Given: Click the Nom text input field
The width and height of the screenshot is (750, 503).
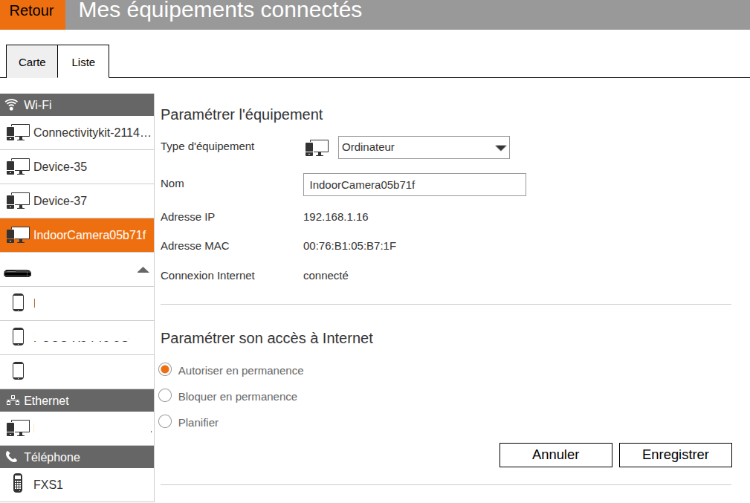Looking at the screenshot, I should pyautogui.click(x=414, y=185).
